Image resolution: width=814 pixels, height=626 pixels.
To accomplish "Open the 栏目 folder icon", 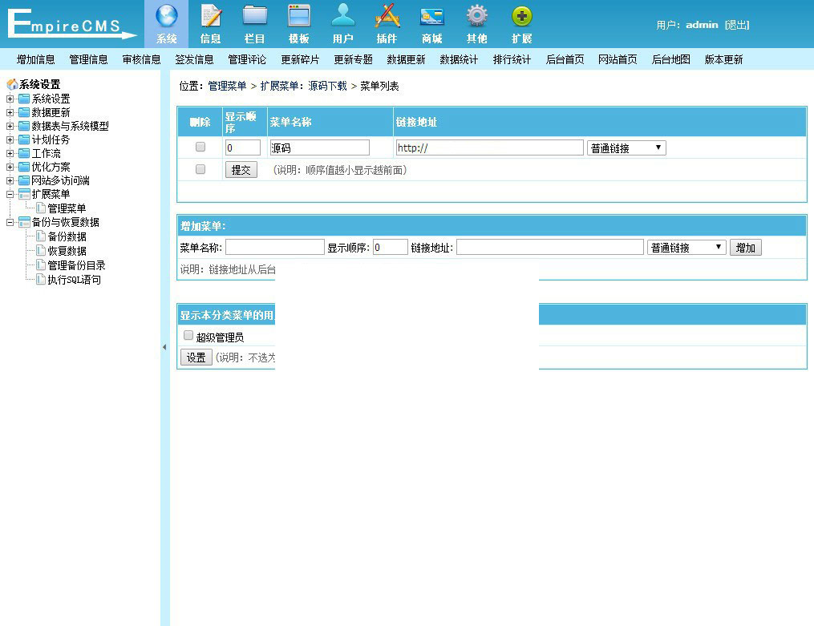I will pyautogui.click(x=255, y=17).
